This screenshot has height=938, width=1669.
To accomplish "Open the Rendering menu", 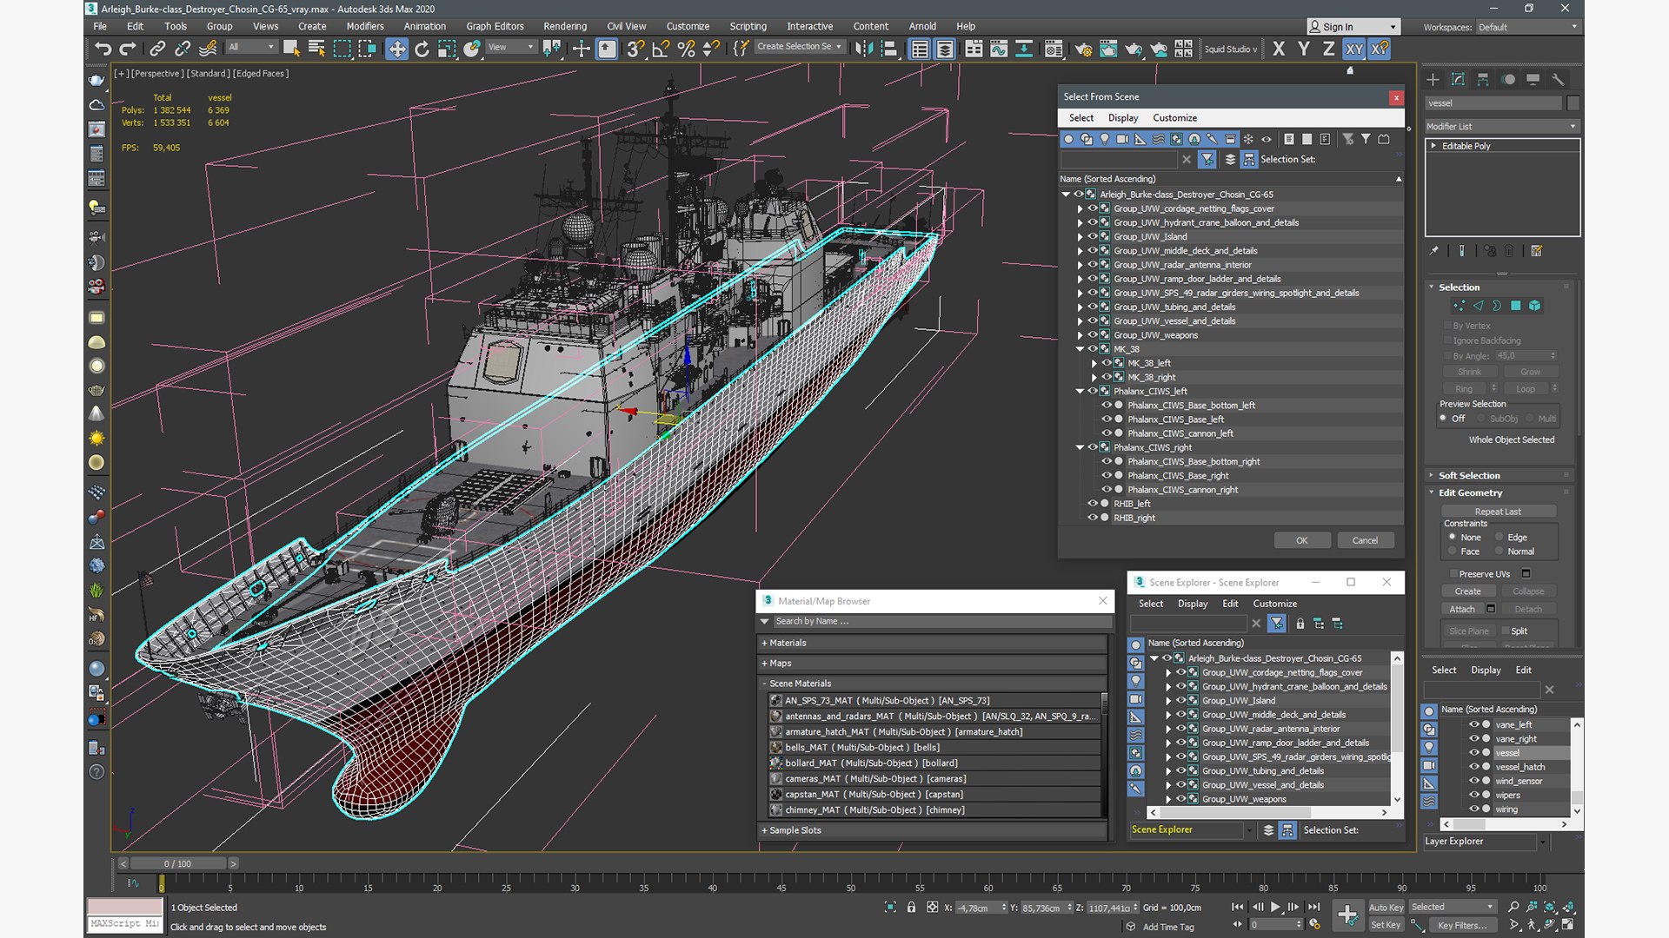I will pos(564,26).
